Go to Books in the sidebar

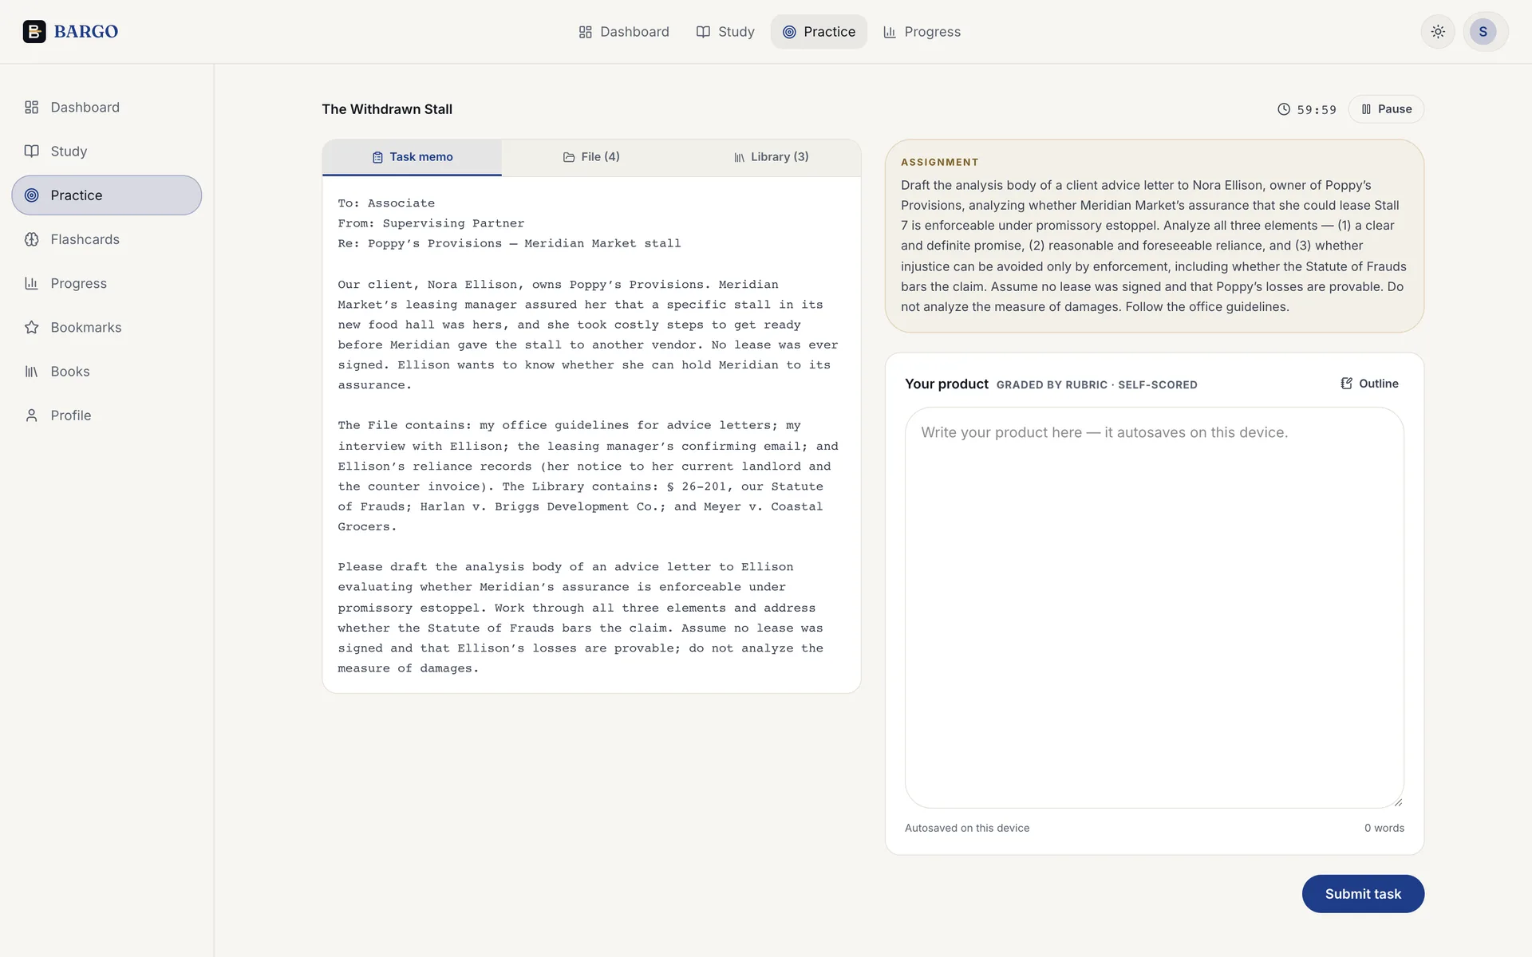tap(107, 372)
